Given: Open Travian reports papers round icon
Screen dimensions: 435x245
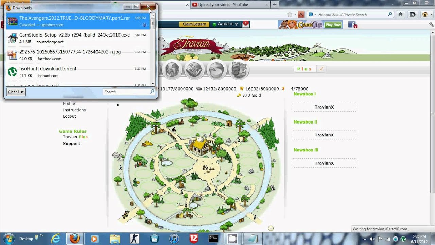Looking at the screenshot, I should (239, 69).
